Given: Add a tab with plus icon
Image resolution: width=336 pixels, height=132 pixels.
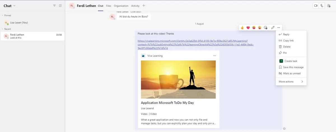Looking at the screenshot, I should [x=144, y=6].
